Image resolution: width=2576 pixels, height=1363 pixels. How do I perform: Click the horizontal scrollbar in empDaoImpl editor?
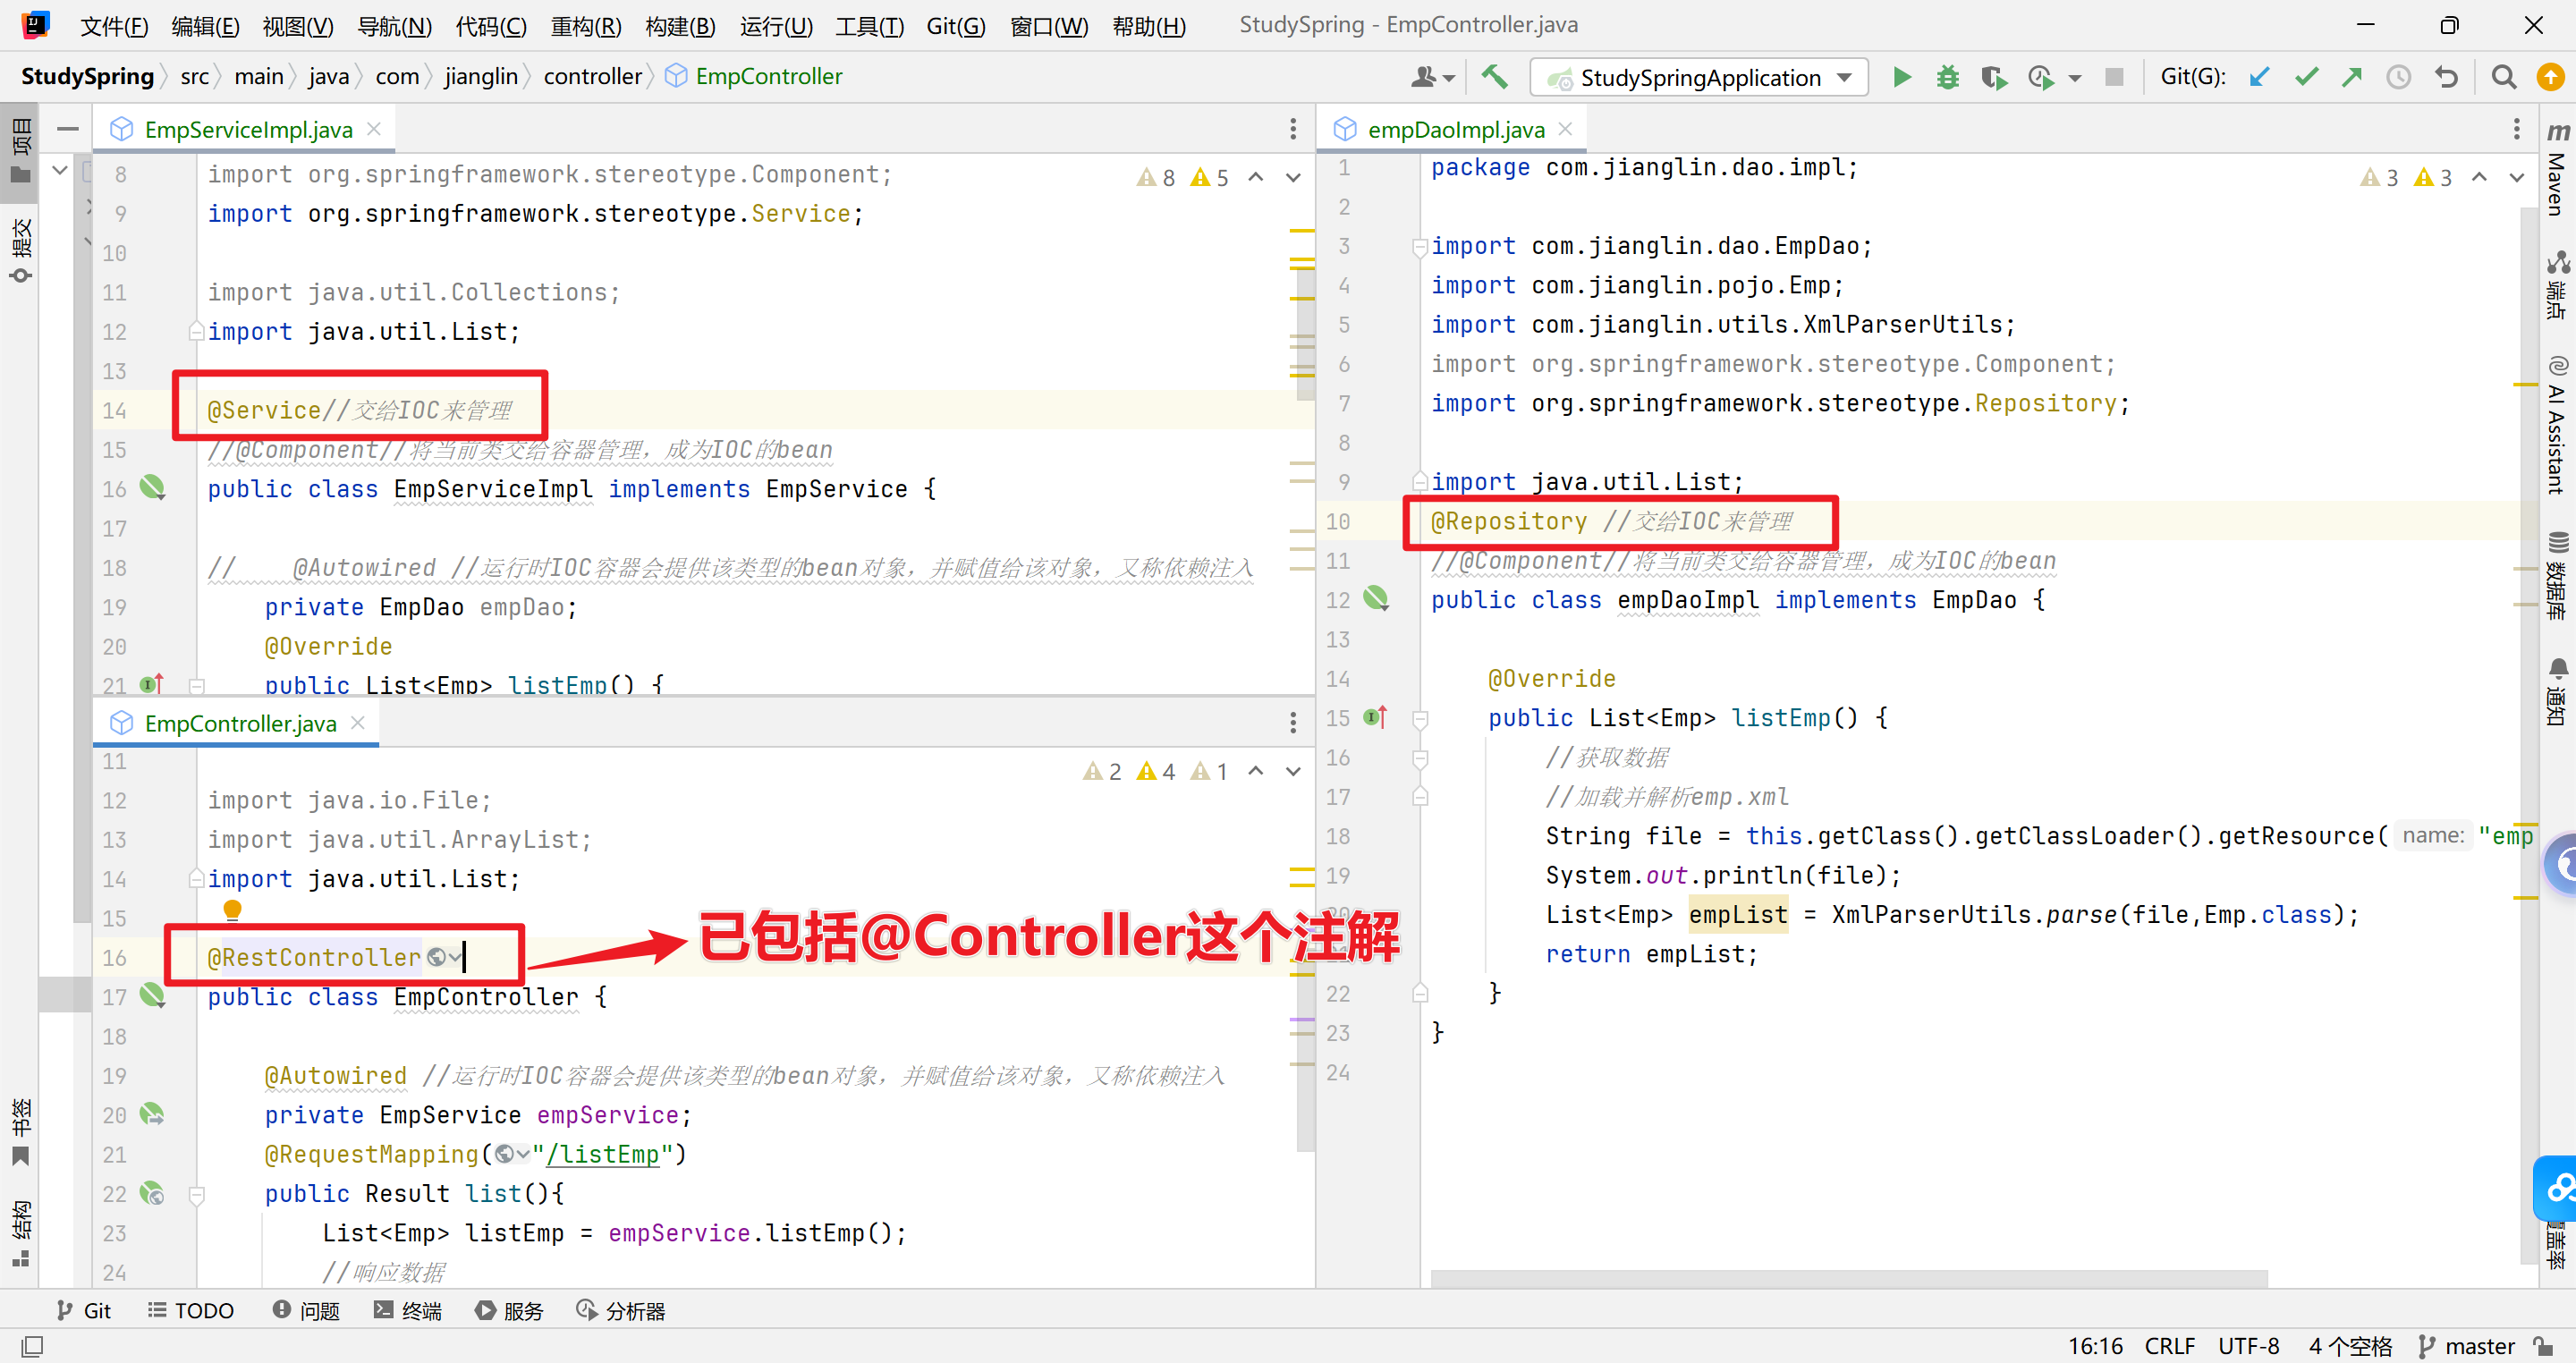1848,1278
